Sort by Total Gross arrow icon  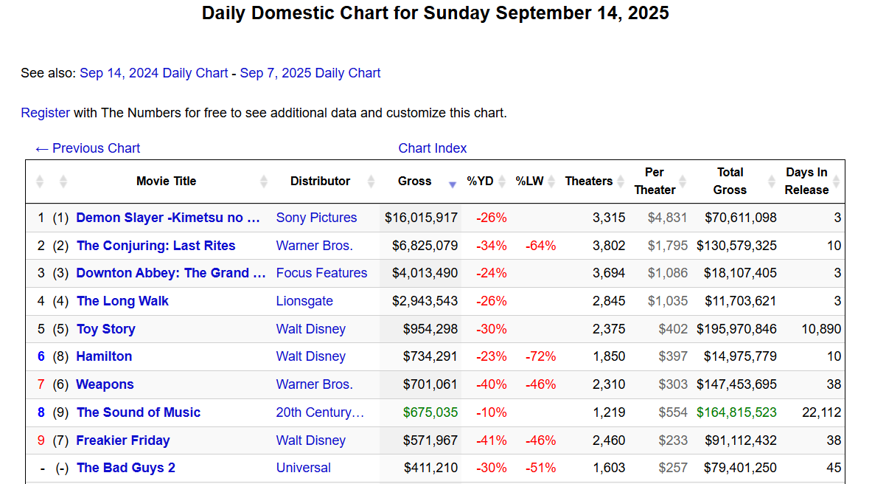[x=772, y=181]
